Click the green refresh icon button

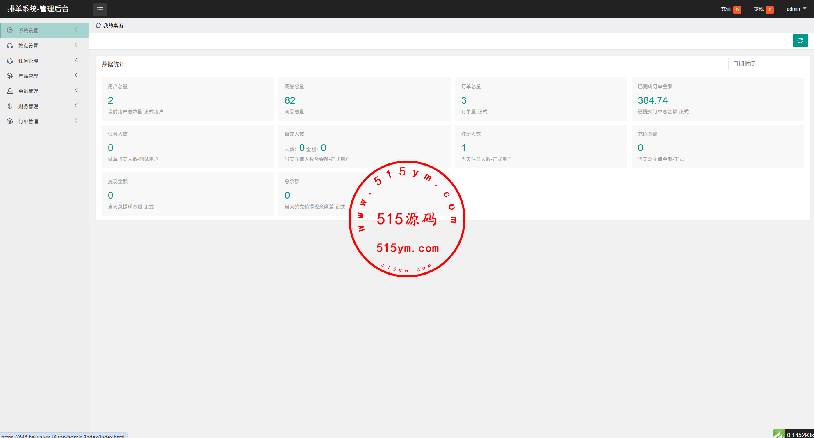tap(800, 41)
